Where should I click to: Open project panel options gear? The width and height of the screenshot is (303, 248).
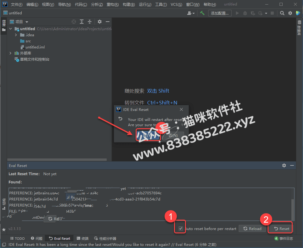[x=99, y=22]
